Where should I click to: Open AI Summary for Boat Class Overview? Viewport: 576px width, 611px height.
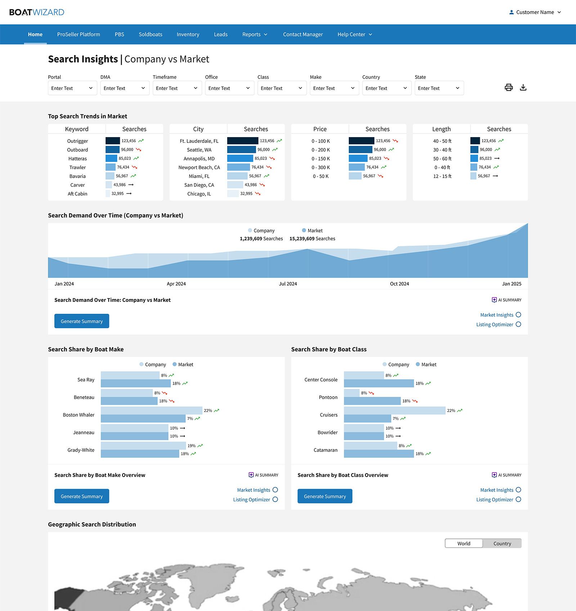[x=506, y=475]
